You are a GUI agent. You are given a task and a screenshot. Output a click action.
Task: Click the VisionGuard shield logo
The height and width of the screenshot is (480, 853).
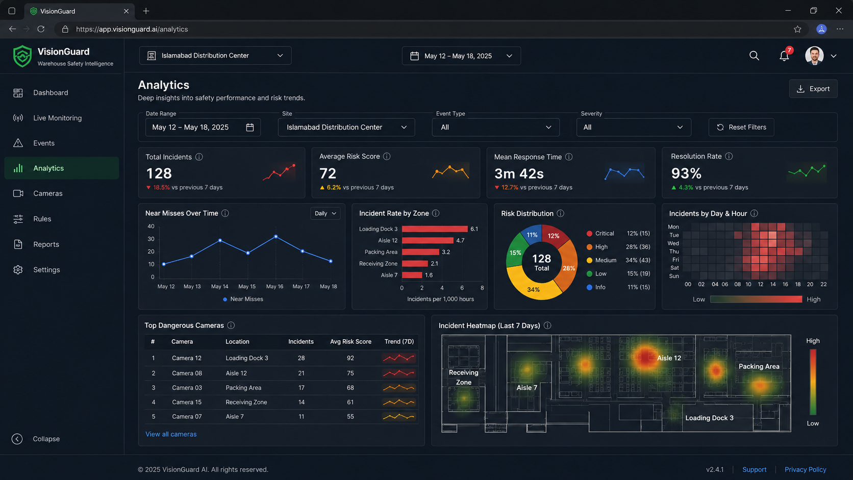point(22,56)
